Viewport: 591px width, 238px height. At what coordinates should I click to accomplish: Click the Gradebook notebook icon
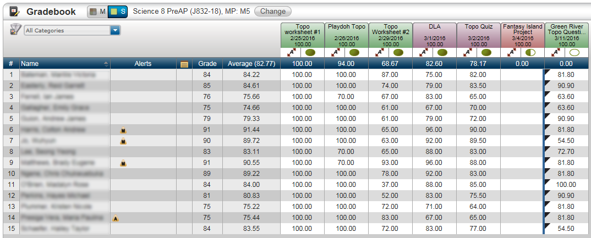pyautogui.click(x=15, y=12)
